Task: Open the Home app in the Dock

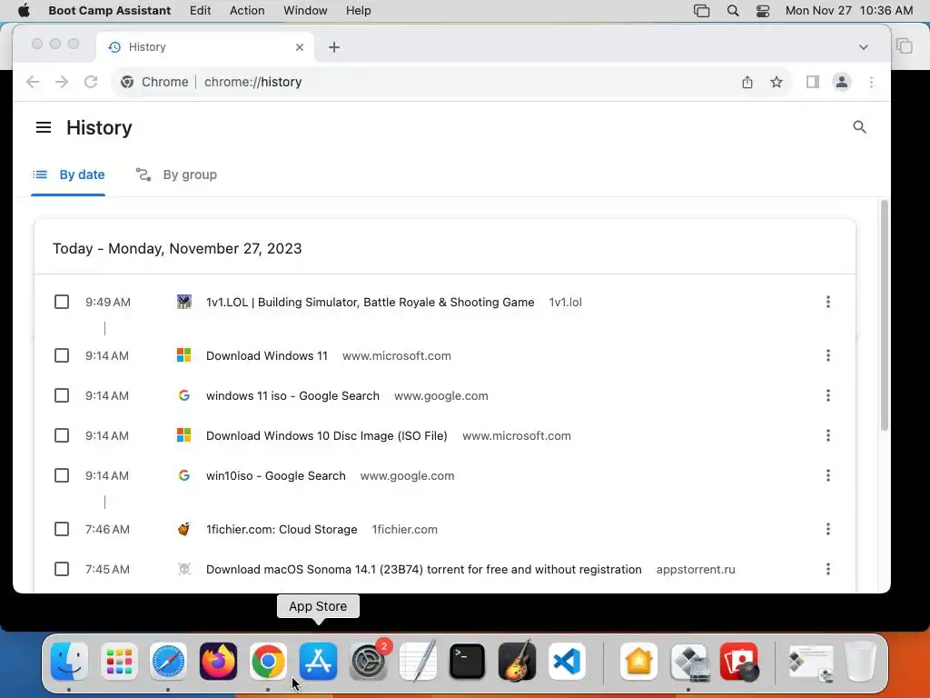Action: click(638, 662)
